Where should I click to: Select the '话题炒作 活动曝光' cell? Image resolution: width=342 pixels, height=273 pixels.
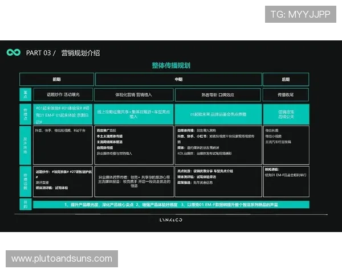coord(63,94)
